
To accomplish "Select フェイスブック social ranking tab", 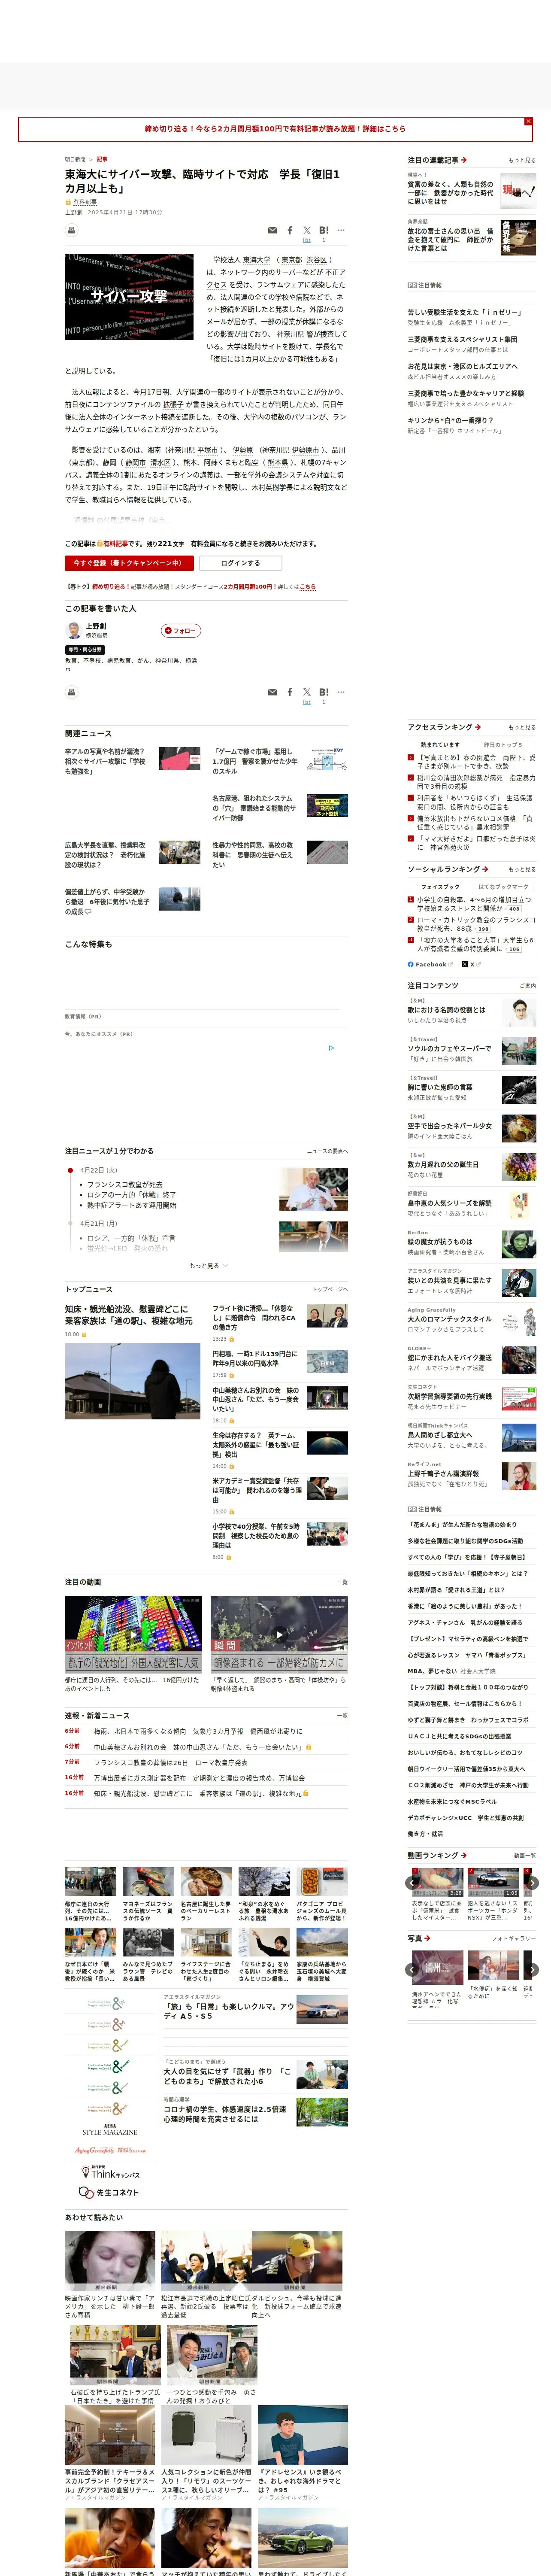I will [440, 887].
